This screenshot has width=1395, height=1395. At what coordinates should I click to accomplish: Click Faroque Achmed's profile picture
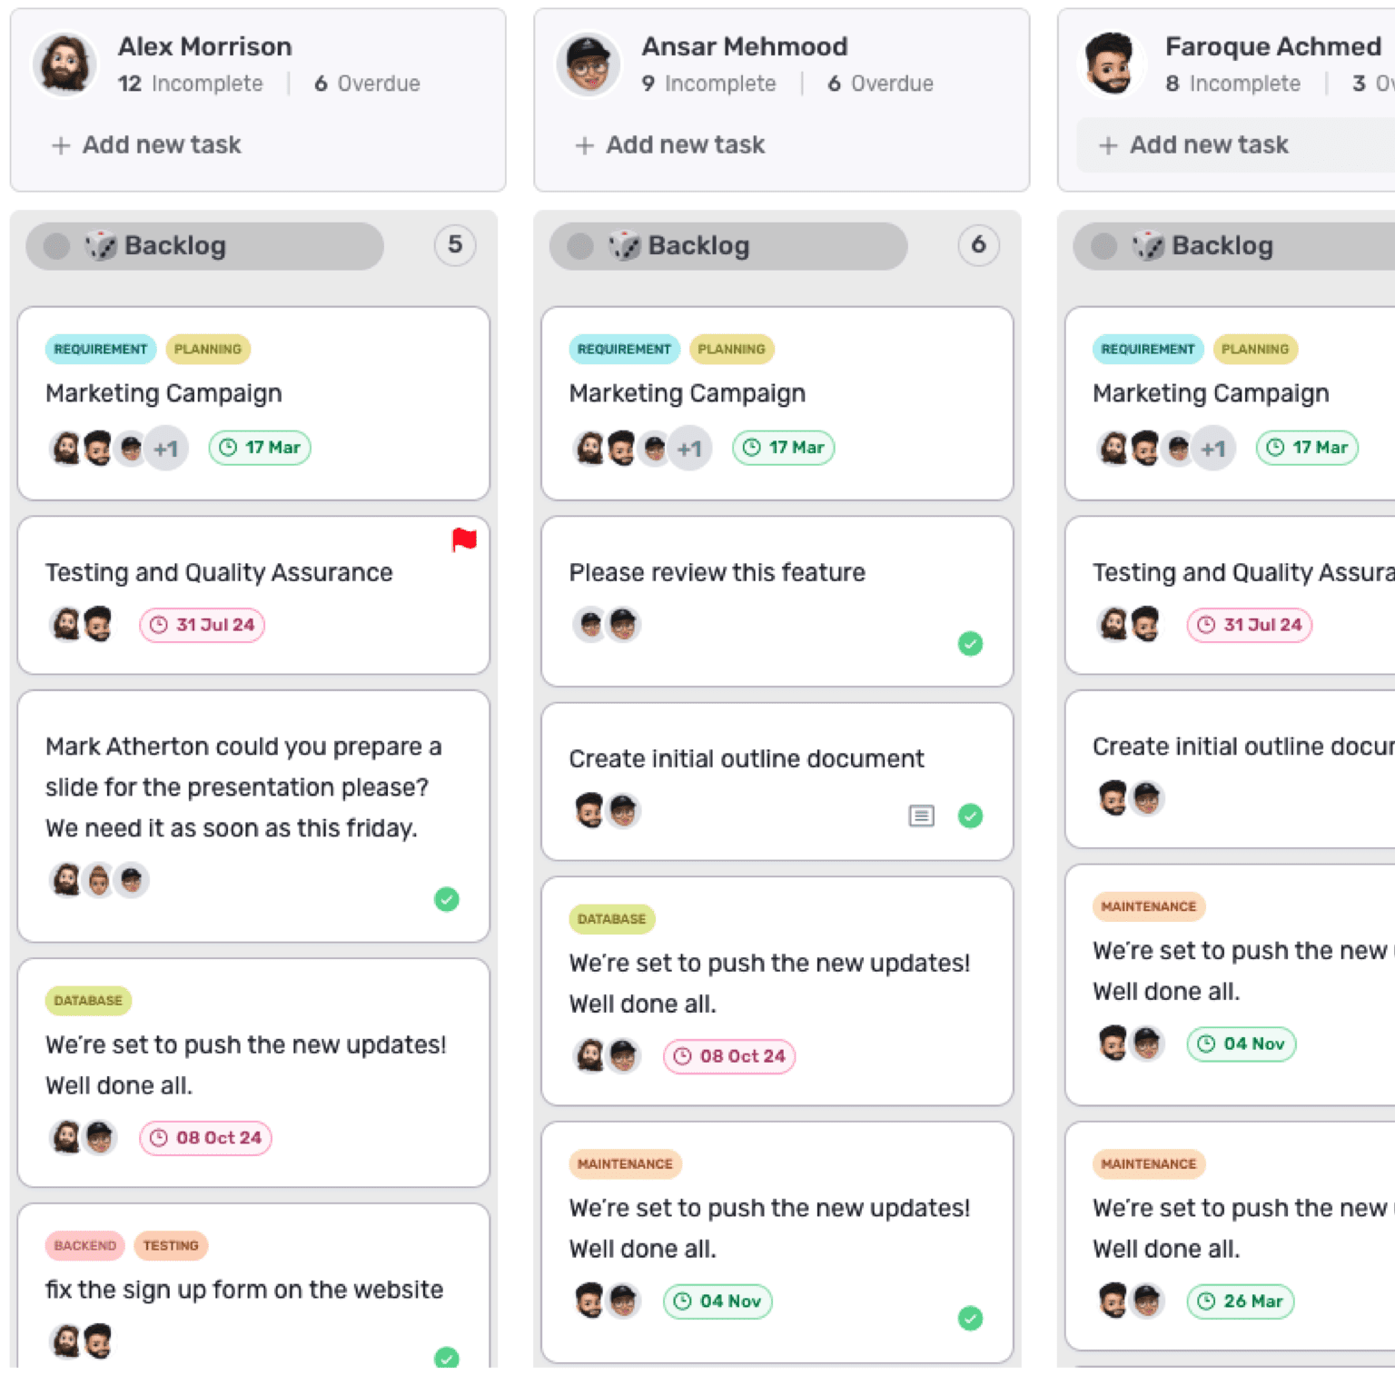[x=1111, y=64]
